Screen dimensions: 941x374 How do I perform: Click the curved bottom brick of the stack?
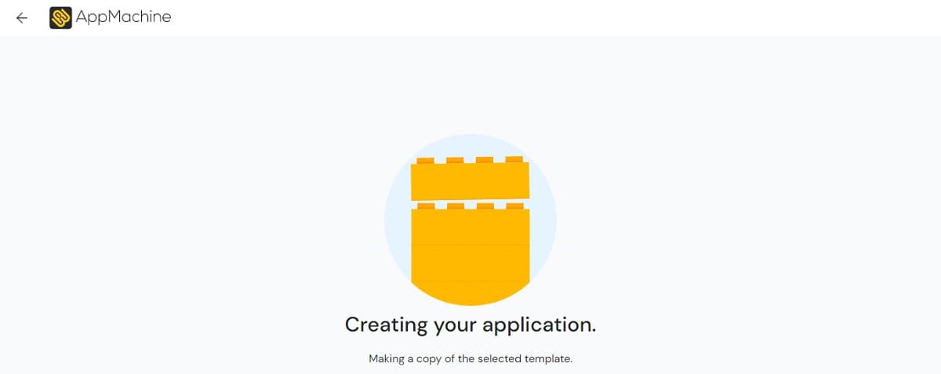[x=470, y=292]
